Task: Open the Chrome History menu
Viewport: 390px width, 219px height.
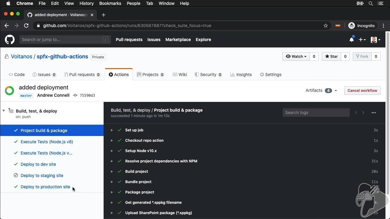Action: (87, 3)
